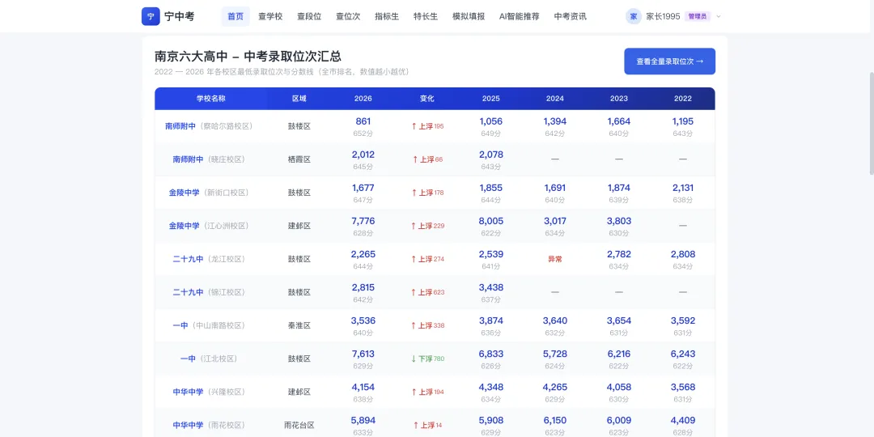
Task: Go to 查位次 page
Action: [x=348, y=16]
